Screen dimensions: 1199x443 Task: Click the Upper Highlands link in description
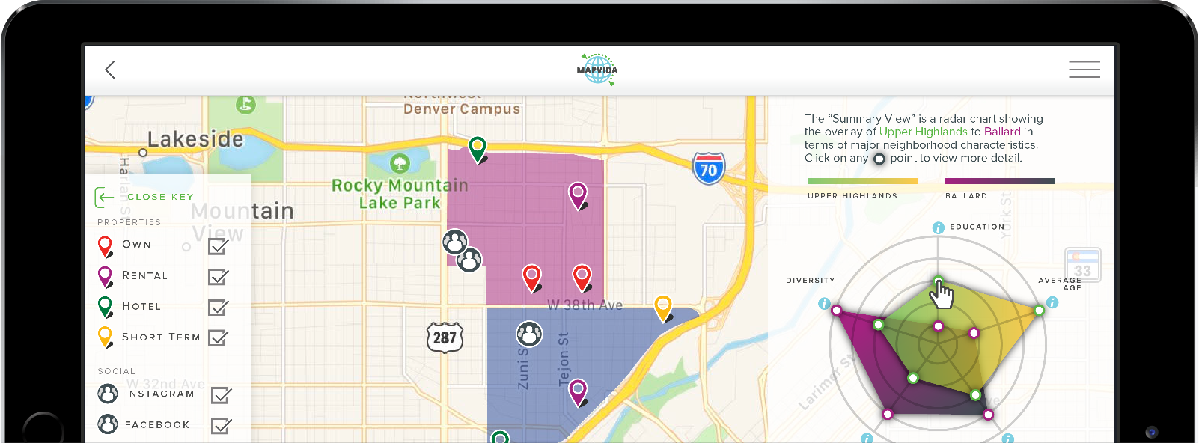[x=923, y=132]
